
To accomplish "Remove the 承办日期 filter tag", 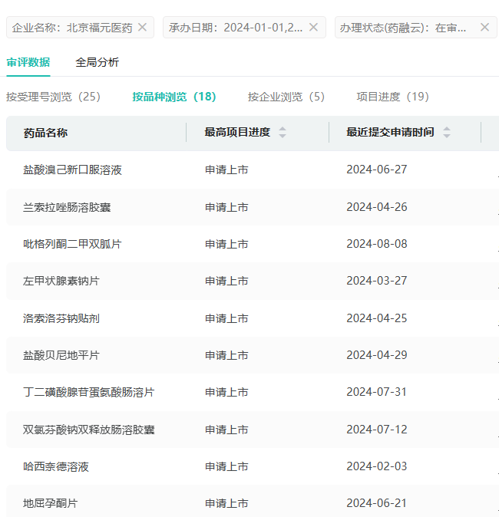I will (x=313, y=27).
